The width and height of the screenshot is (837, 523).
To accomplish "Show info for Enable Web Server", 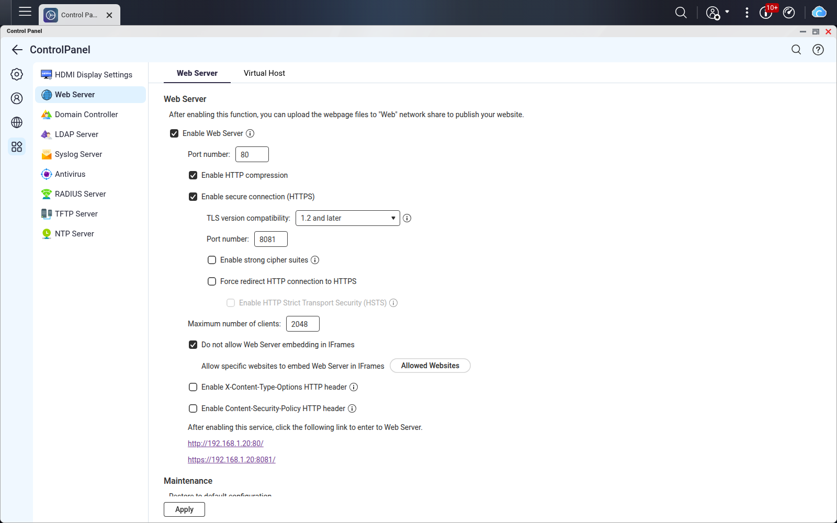I will [x=250, y=133].
